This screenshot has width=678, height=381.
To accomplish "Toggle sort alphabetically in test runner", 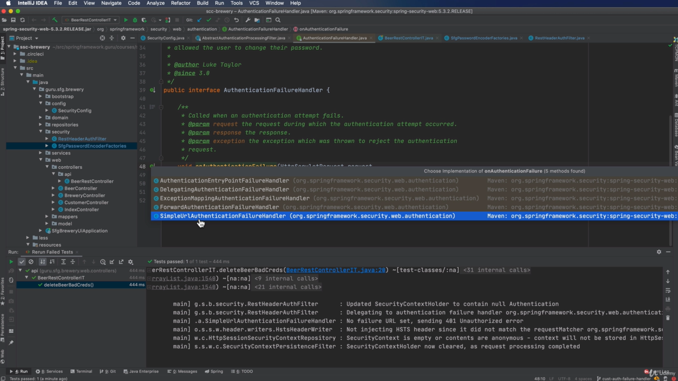I will tap(43, 261).
